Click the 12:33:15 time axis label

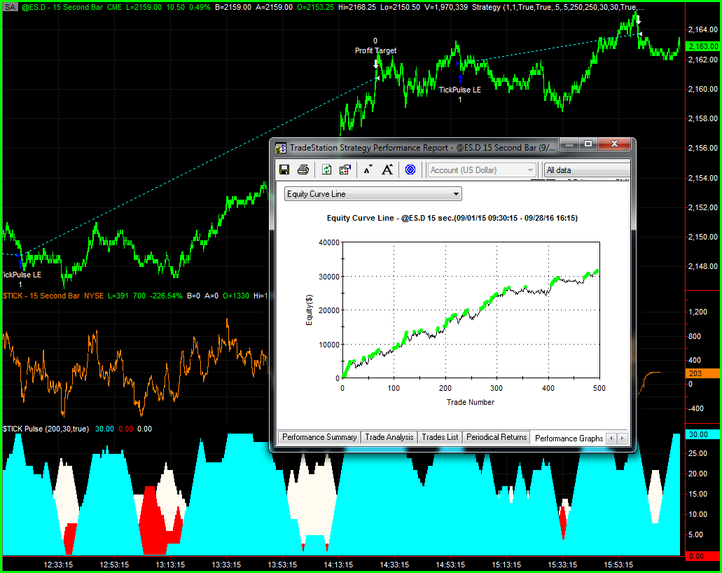point(58,565)
